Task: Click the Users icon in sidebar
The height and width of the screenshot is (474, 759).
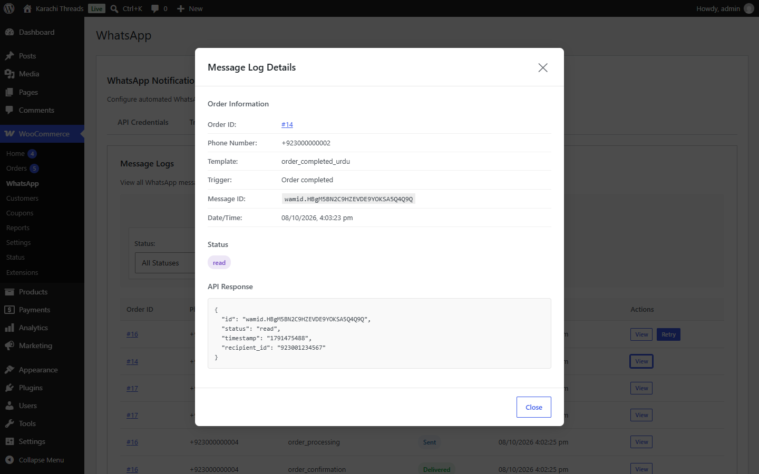Action: 9,406
